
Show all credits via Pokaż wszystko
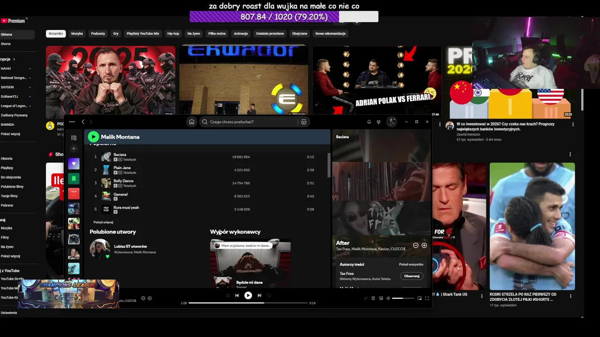[x=411, y=264]
